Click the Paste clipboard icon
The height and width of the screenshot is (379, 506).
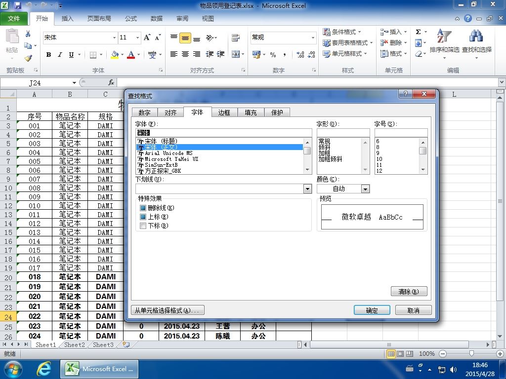coord(12,36)
